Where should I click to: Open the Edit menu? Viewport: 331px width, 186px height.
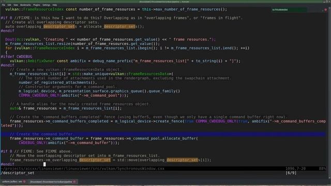pos(9,5)
